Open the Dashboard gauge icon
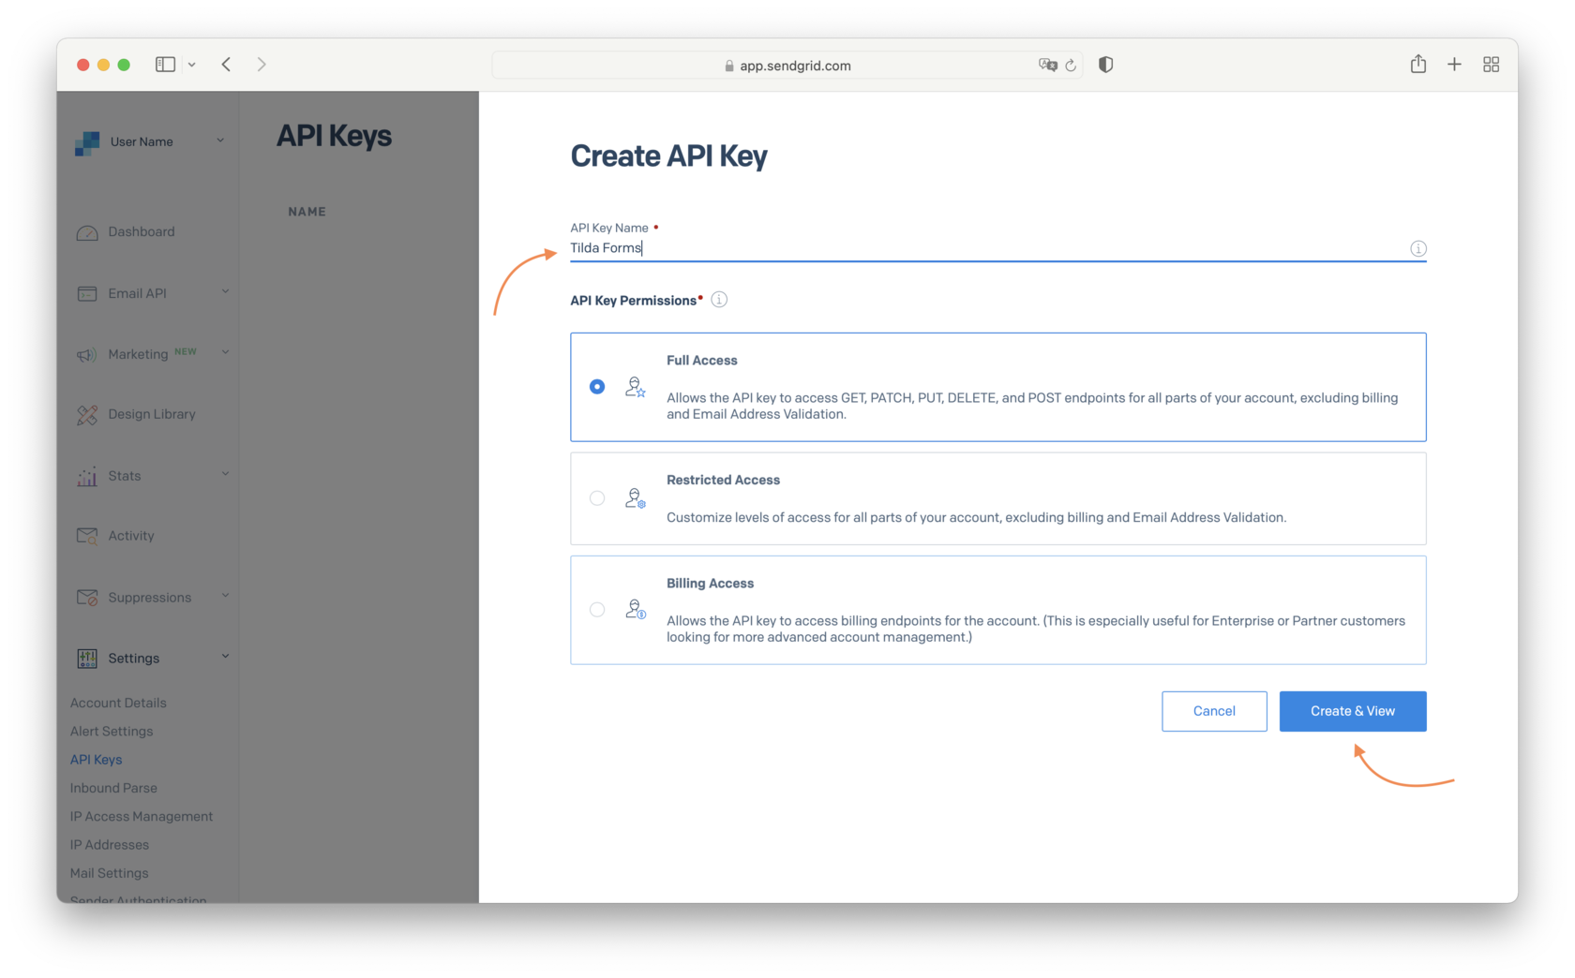The height and width of the screenshot is (978, 1575). pos(87,232)
